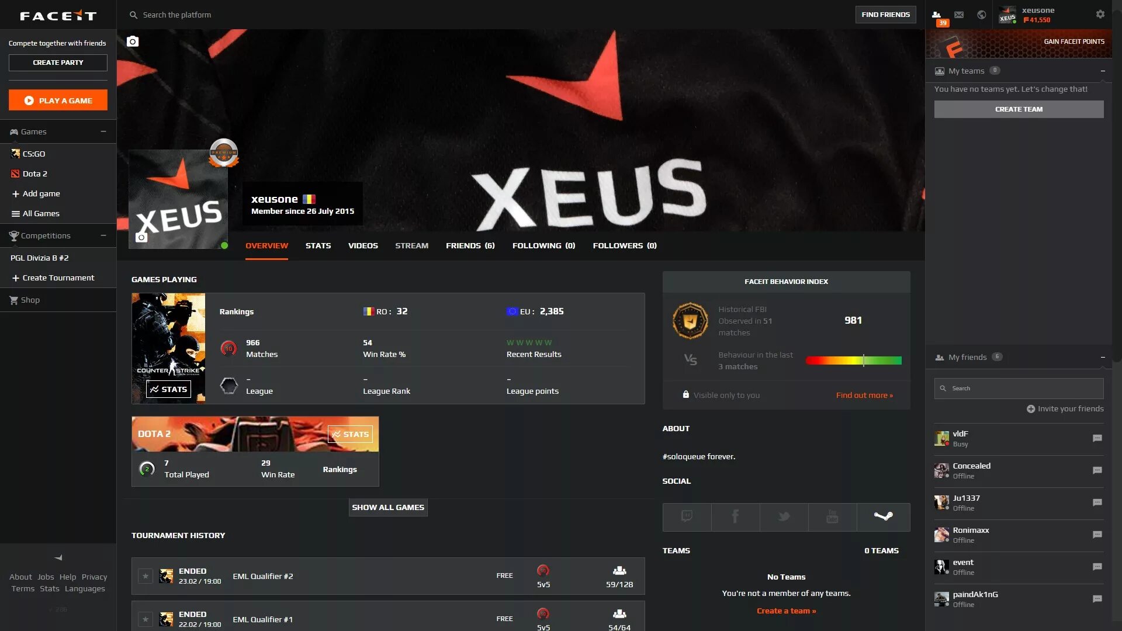
Task: Open the notifications bell icon
Action: click(x=980, y=14)
